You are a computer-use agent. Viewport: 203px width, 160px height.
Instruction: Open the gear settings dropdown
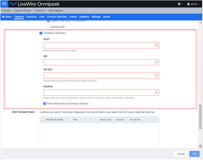[180, 4]
